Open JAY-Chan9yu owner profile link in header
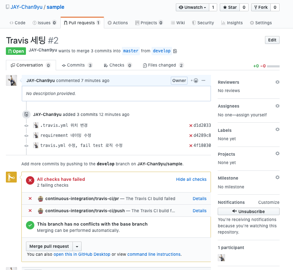The image size is (293, 270). [26, 7]
